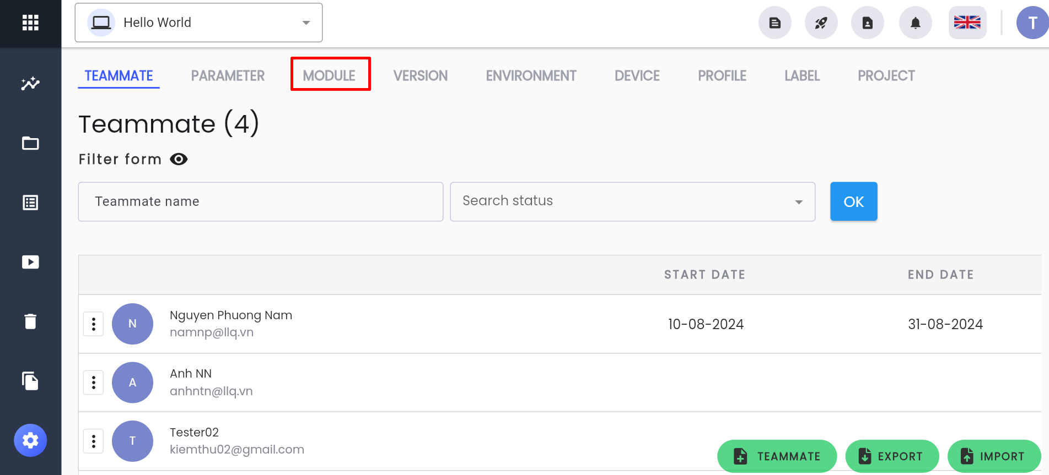Open the trash bin sidebar icon
The height and width of the screenshot is (475, 1049).
30,321
